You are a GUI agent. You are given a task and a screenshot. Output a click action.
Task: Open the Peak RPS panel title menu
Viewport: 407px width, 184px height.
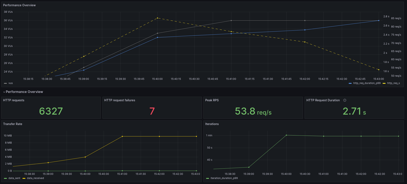pyautogui.click(x=213, y=100)
